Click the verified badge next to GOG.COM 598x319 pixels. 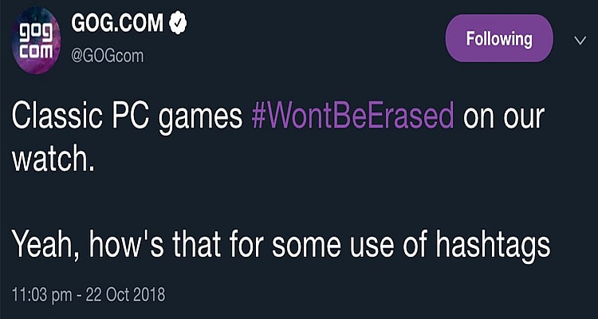(177, 23)
